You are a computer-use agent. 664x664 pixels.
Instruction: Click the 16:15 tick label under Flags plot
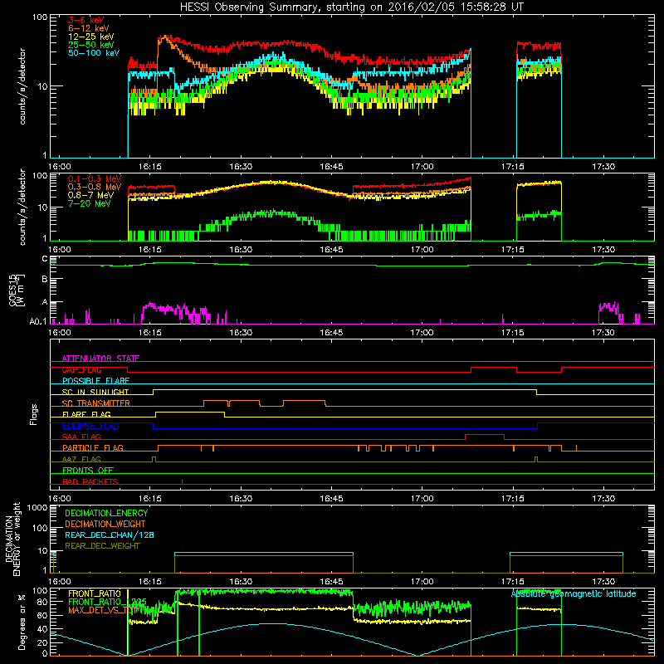point(150,499)
